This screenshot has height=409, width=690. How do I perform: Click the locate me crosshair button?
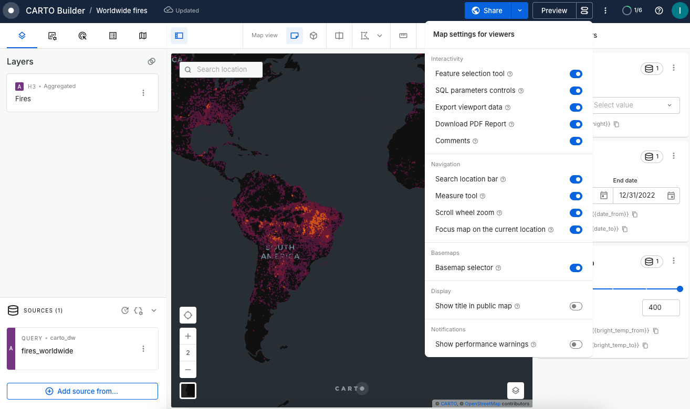[x=188, y=315]
